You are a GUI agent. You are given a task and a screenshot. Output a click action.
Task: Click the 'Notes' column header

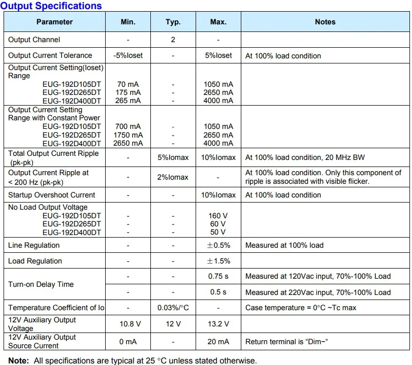pos(325,22)
